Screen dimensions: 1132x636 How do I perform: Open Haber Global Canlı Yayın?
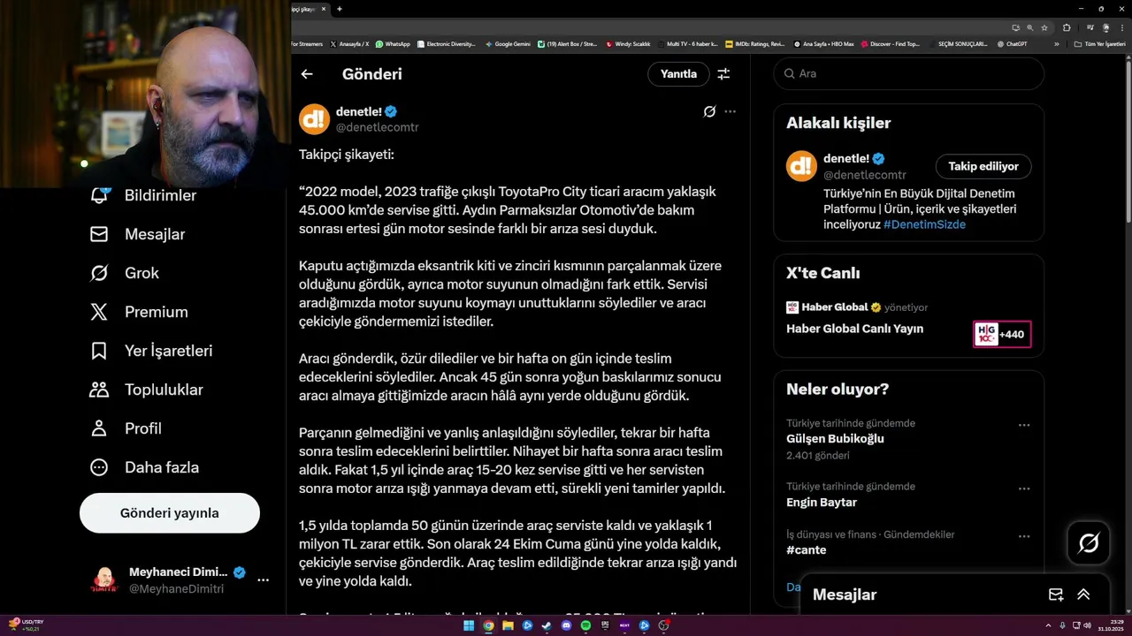point(854,329)
